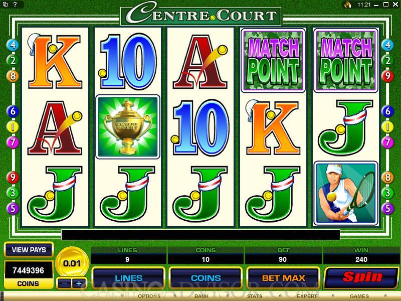The width and height of the screenshot is (401, 301).
Task: Click the Bet Max button
Action: point(283,278)
